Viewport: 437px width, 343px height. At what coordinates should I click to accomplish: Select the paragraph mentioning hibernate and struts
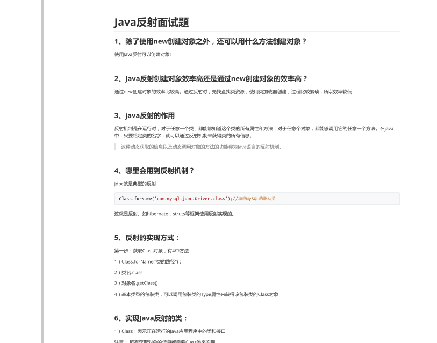tap(173, 213)
